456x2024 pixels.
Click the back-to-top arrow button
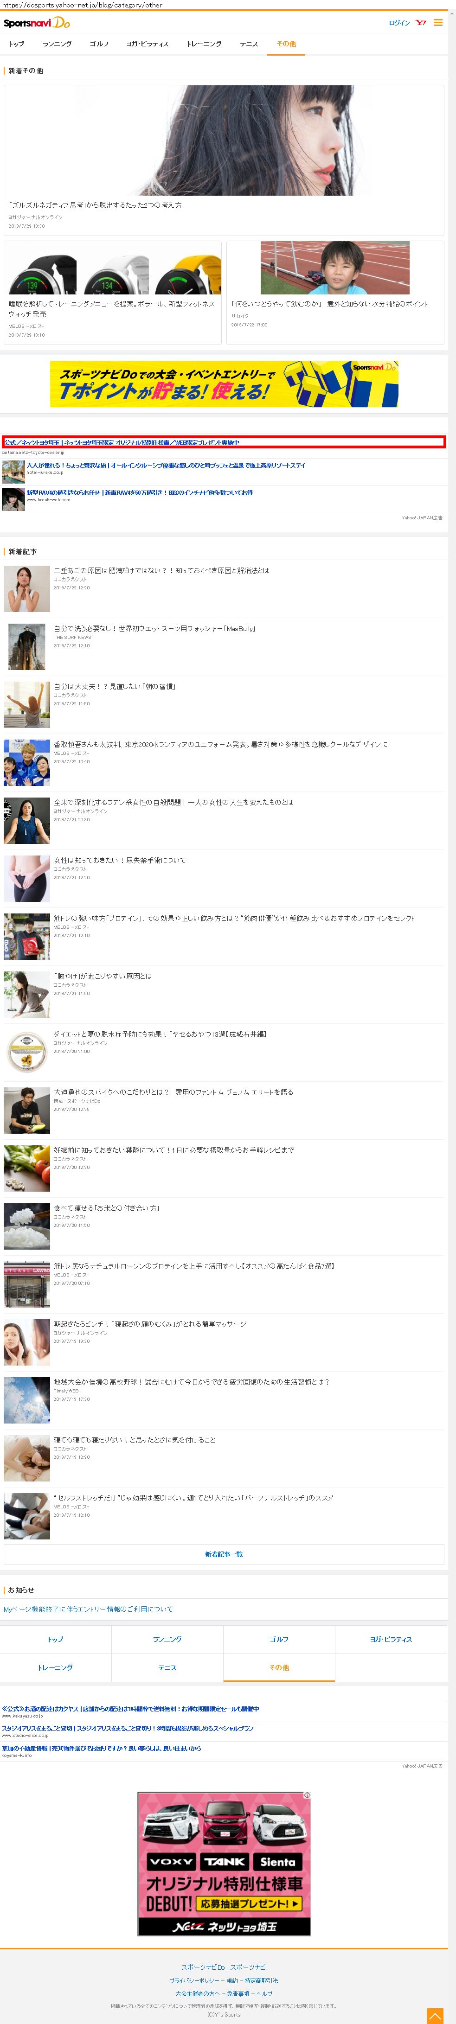coord(435,2015)
